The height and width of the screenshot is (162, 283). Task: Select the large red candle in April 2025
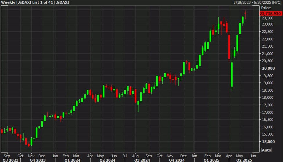(229, 46)
